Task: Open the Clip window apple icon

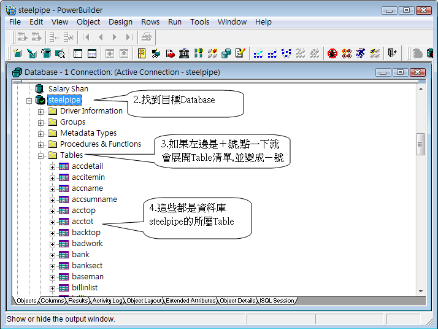Action: click(170, 53)
